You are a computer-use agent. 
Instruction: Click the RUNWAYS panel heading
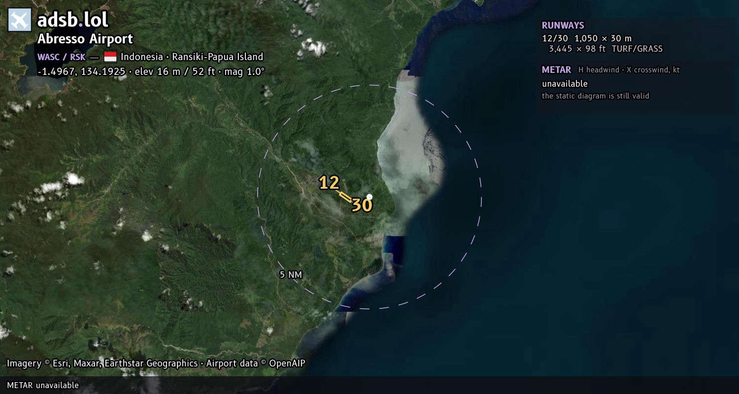(x=563, y=26)
